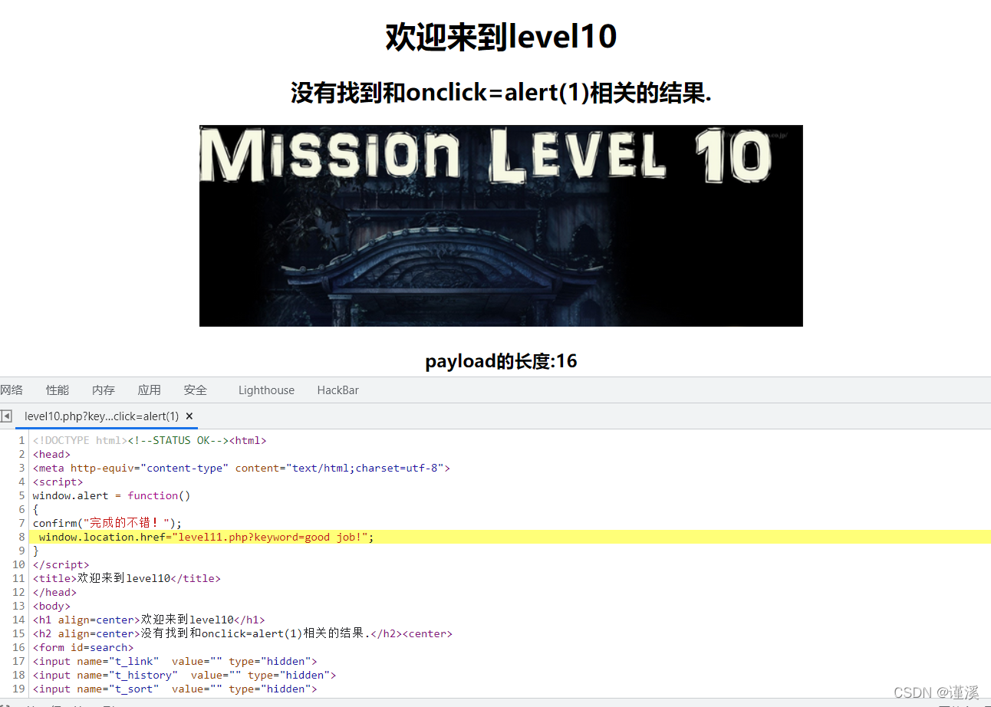
Task: Click the </script> closing tag line
Action: coord(61,565)
